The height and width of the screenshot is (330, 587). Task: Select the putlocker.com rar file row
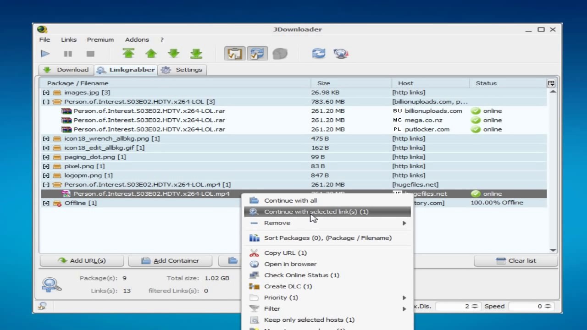tap(293, 129)
